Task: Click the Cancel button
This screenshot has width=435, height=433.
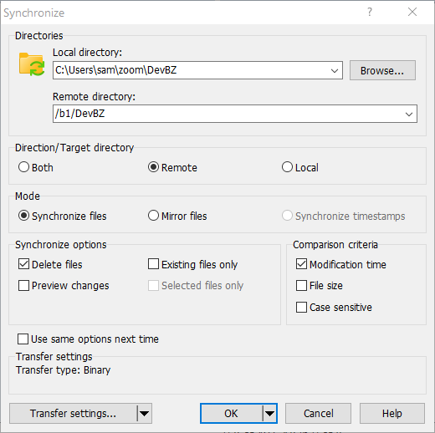Action: pyautogui.click(x=318, y=413)
